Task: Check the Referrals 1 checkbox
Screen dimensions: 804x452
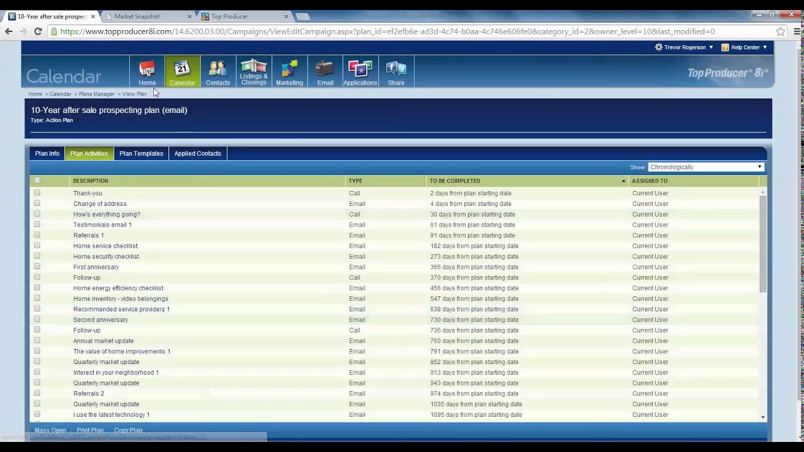Action: click(x=37, y=235)
